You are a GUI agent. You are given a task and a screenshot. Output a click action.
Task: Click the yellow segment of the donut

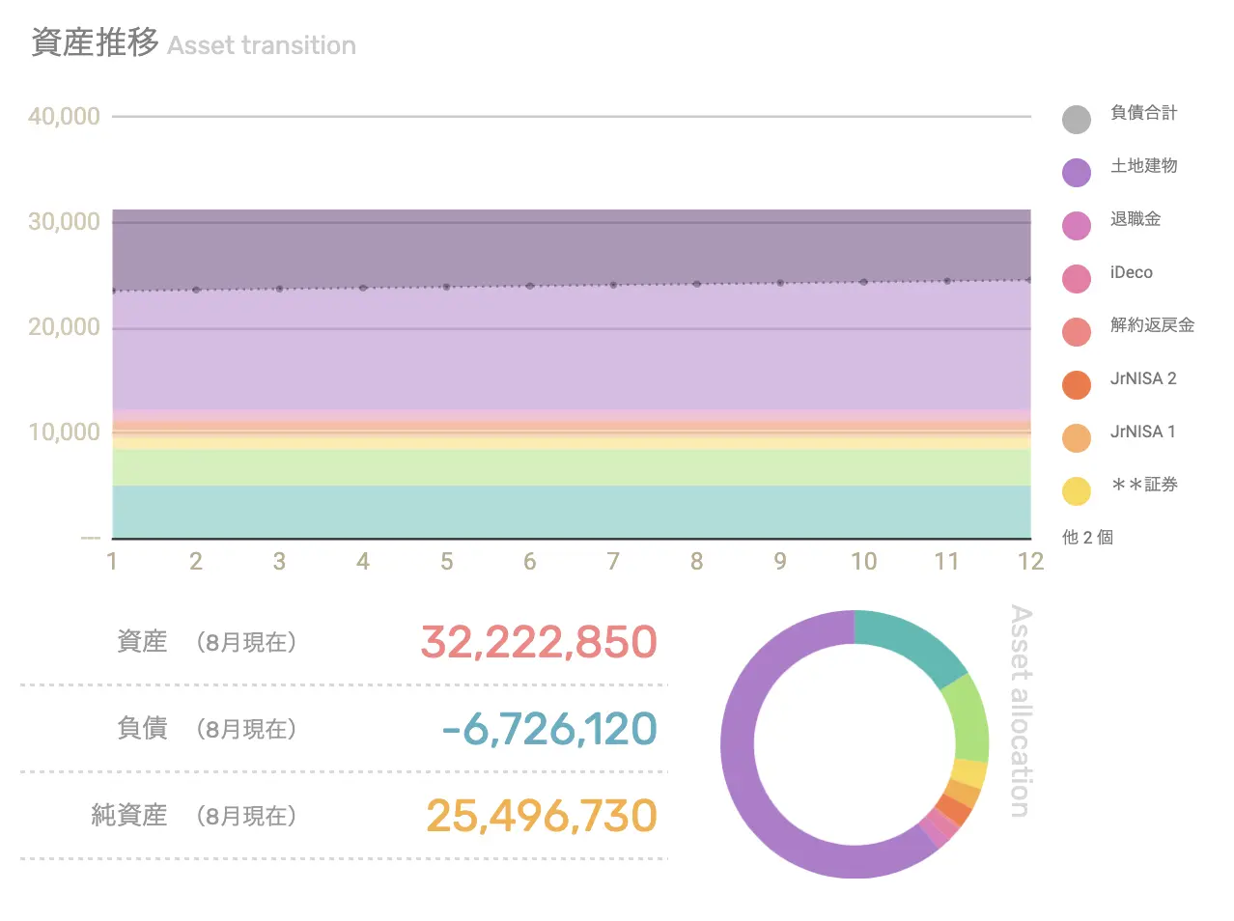[x=968, y=773]
